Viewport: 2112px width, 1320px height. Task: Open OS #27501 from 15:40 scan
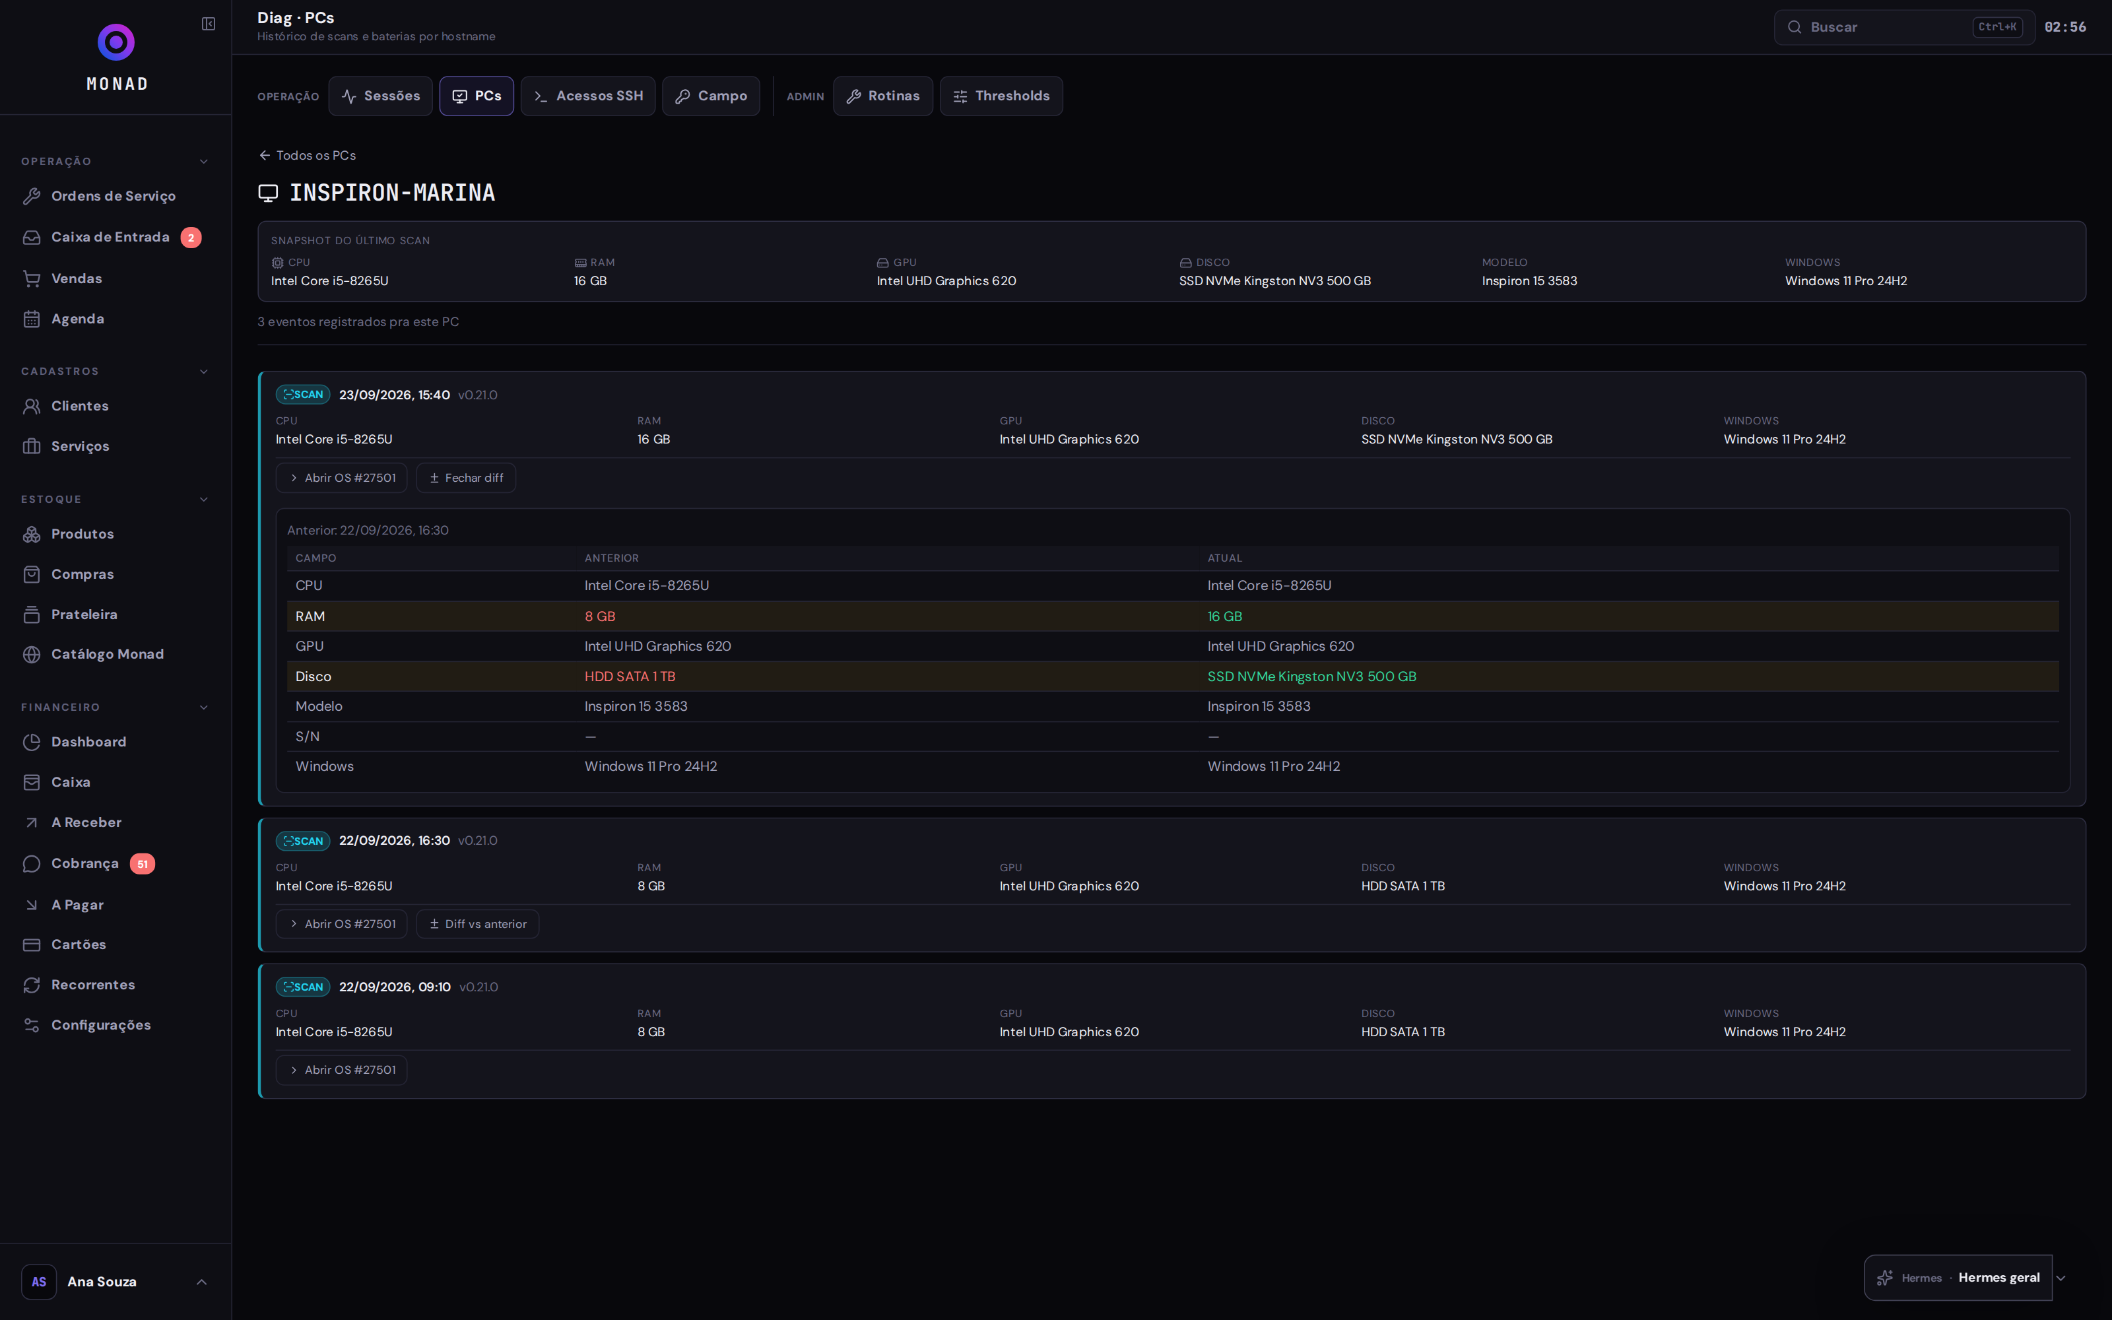(341, 478)
